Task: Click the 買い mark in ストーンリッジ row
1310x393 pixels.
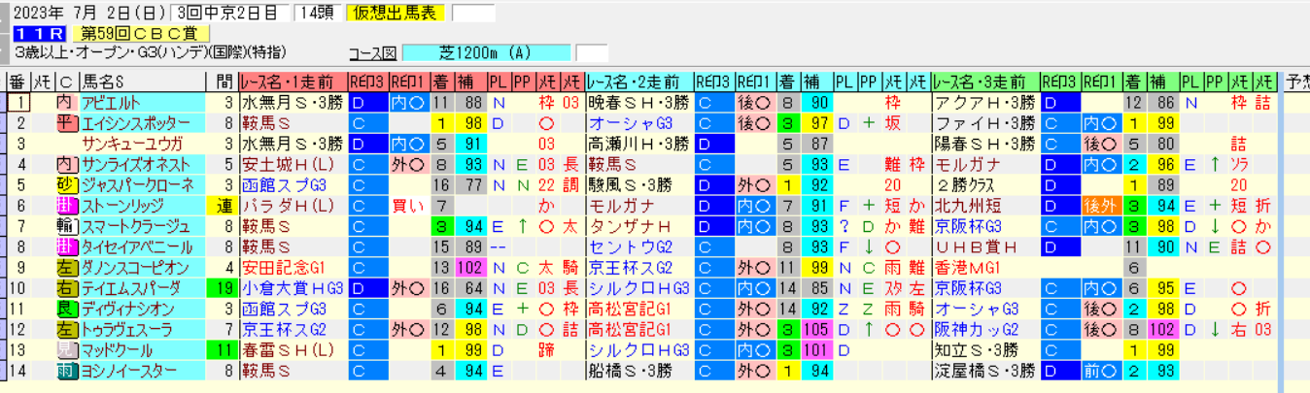Action: point(408,206)
